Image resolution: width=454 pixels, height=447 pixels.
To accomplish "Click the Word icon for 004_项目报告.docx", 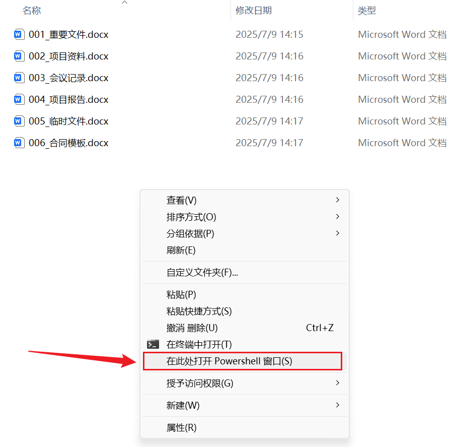I will (19, 99).
